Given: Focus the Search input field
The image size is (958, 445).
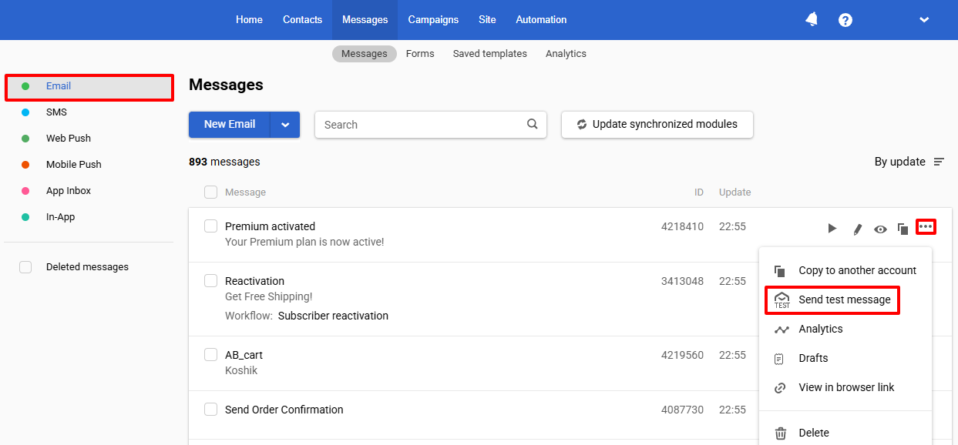Looking at the screenshot, I should coord(420,125).
